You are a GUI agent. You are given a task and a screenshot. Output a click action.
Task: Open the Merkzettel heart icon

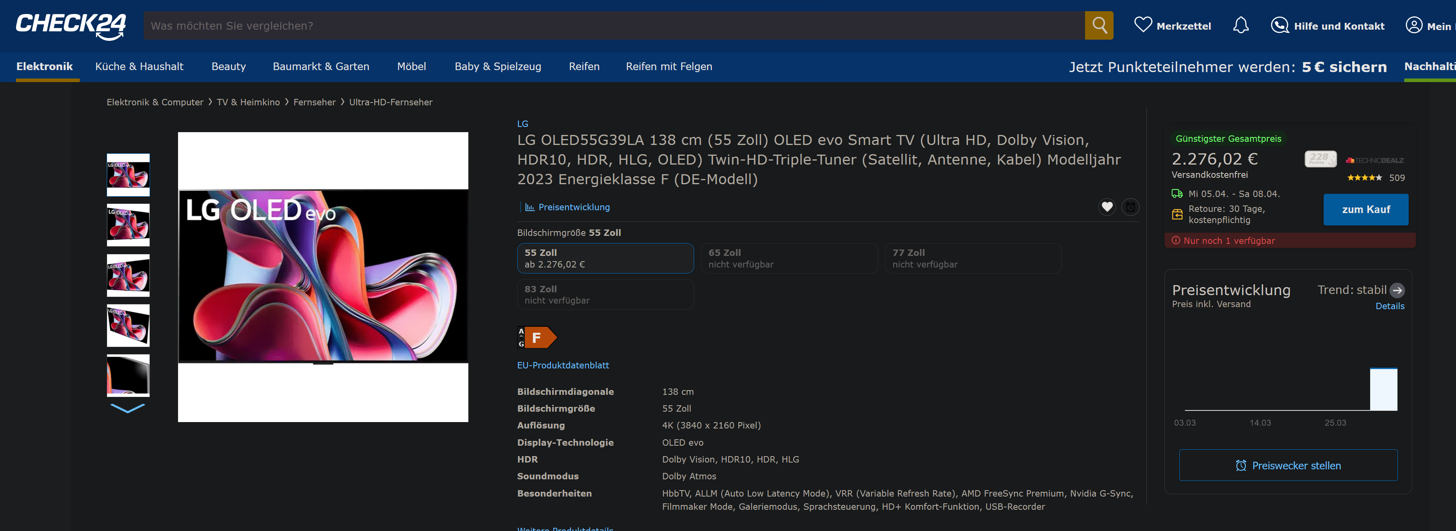point(1143,25)
